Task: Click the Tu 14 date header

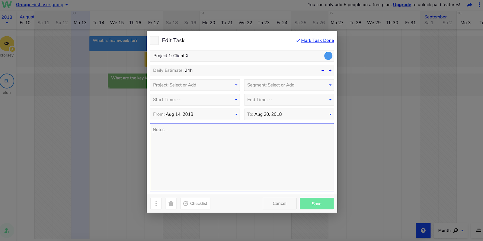Action: pyautogui.click(x=98, y=23)
